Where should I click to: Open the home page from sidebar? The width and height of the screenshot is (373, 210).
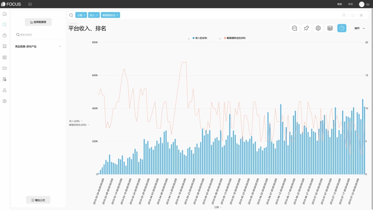[4, 14]
